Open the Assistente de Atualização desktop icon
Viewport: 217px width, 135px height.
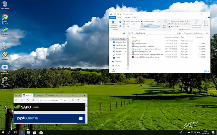[x=5, y=70]
